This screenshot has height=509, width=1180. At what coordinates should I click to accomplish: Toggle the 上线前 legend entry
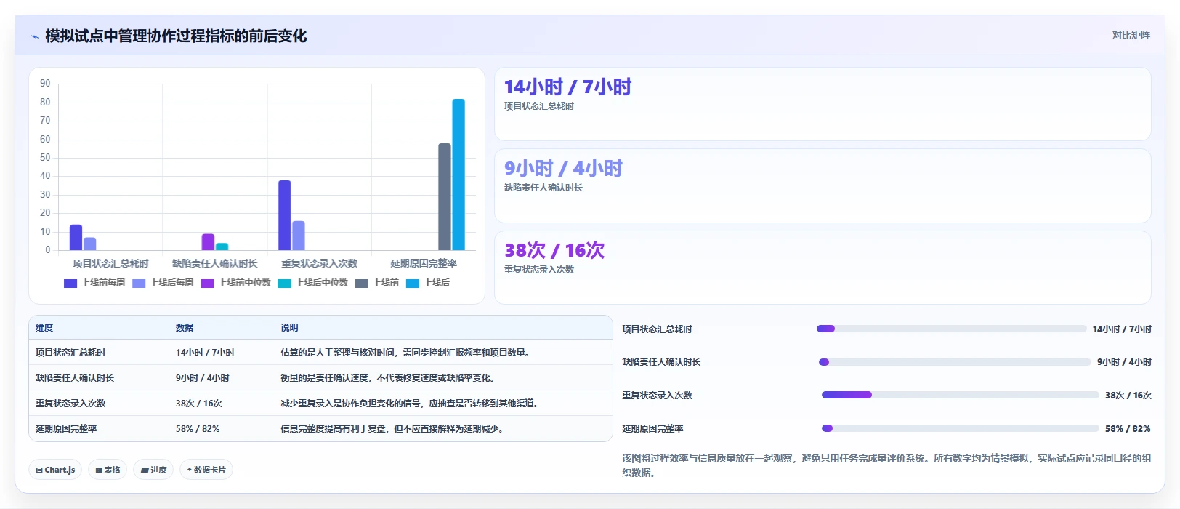377,283
